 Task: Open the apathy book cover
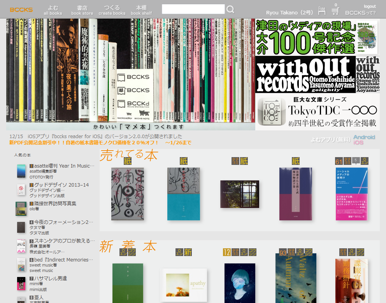click(x=184, y=285)
